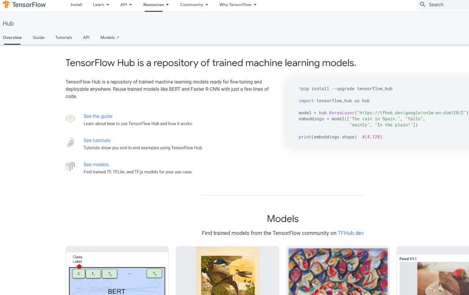Screen dimensions: 469x295
Task: Select the Hub API tab
Action: point(86,37)
